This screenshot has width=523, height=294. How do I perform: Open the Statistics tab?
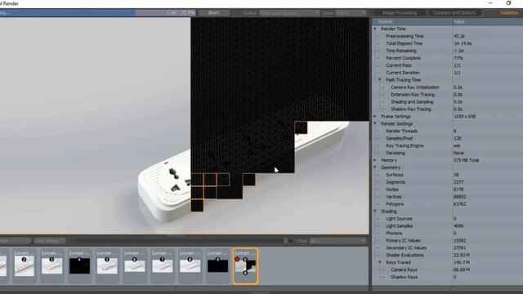[508, 13]
